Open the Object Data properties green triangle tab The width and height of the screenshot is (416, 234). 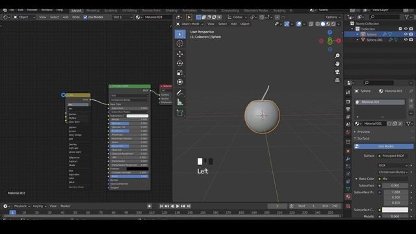[x=348, y=189]
